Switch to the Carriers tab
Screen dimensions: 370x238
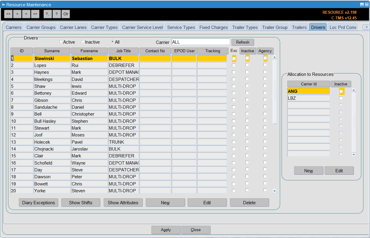point(14,27)
